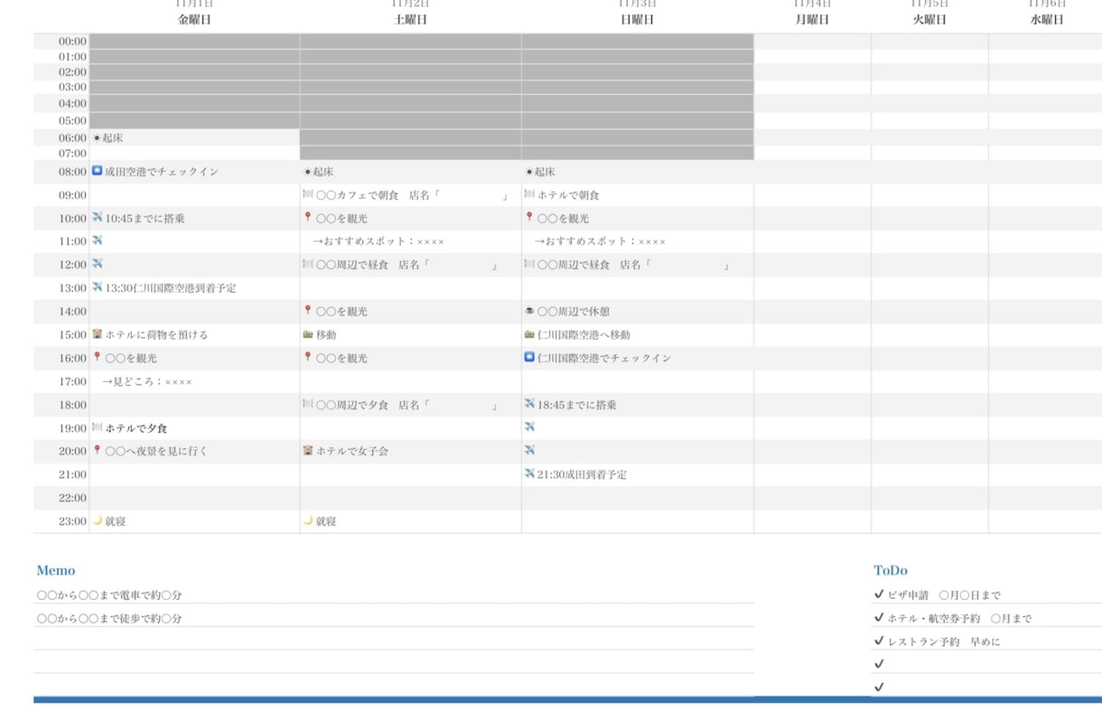Click the ホテルに荷物を預ける cell text
Image resolution: width=1102 pixels, height=720 pixels.
pyautogui.click(x=156, y=334)
